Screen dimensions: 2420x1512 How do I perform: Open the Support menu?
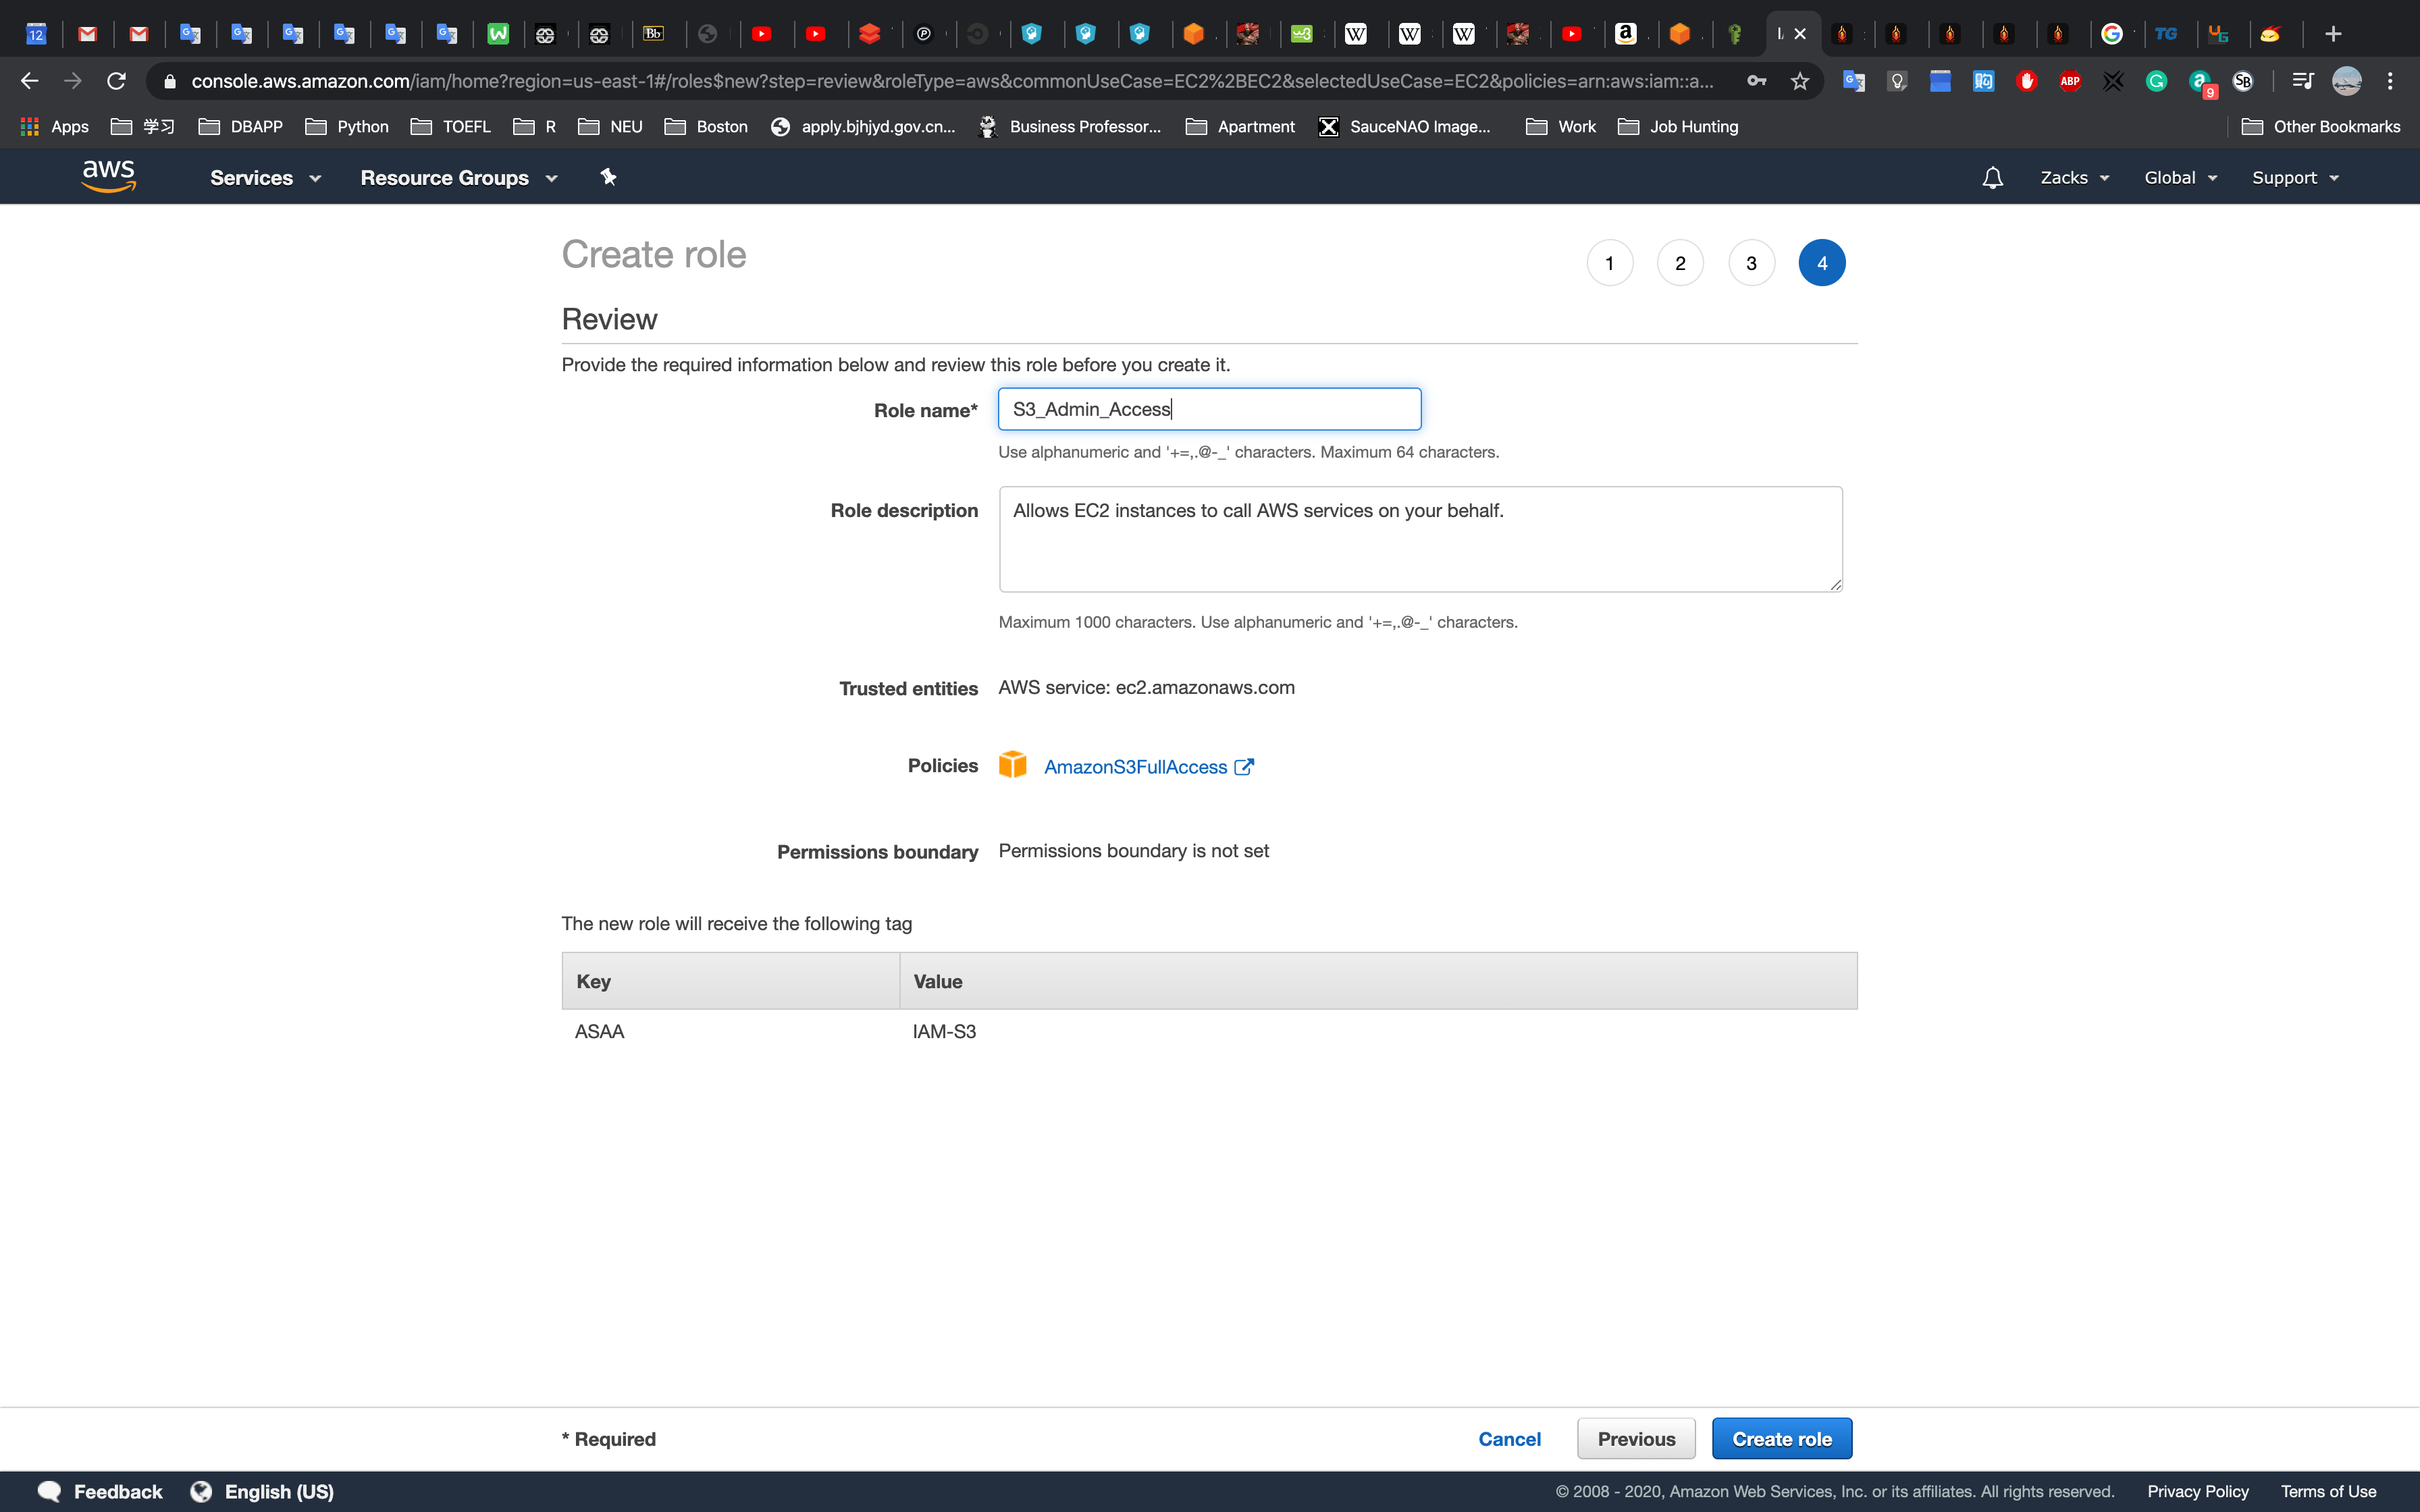2294,177
